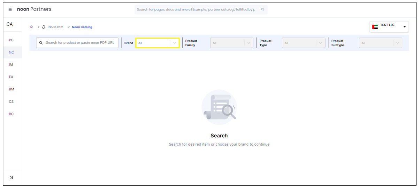
Task: Open the TEST LLC account switcher
Action: coord(389,27)
